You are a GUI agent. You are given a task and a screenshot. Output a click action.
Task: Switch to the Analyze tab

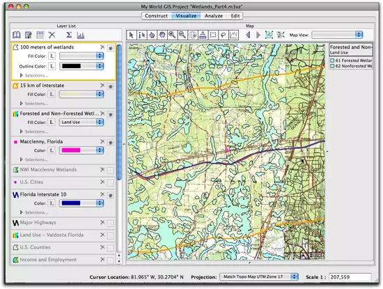214,16
